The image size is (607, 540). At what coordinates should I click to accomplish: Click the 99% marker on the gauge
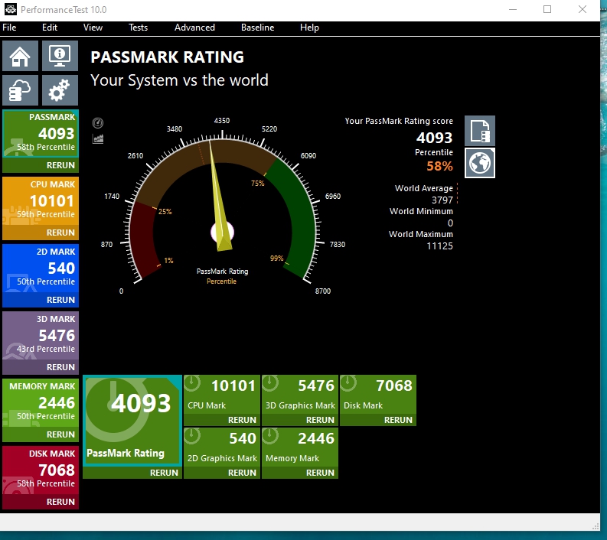coord(277,258)
